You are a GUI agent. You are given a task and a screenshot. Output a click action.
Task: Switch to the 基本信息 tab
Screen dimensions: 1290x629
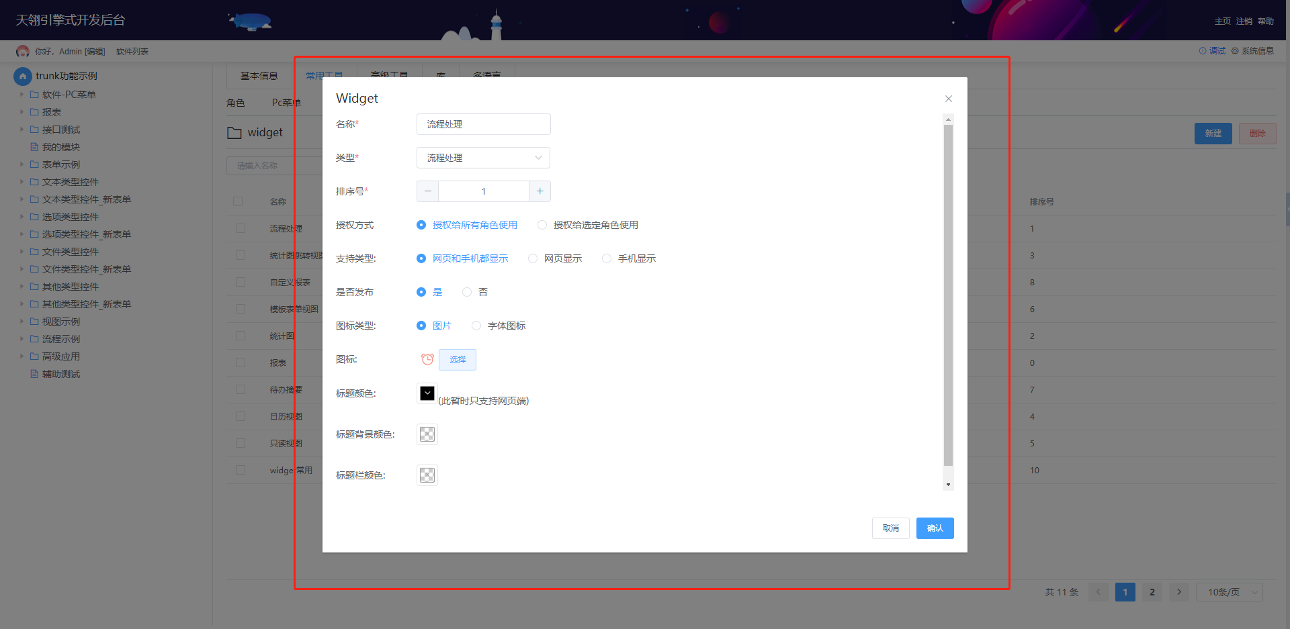click(259, 76)
